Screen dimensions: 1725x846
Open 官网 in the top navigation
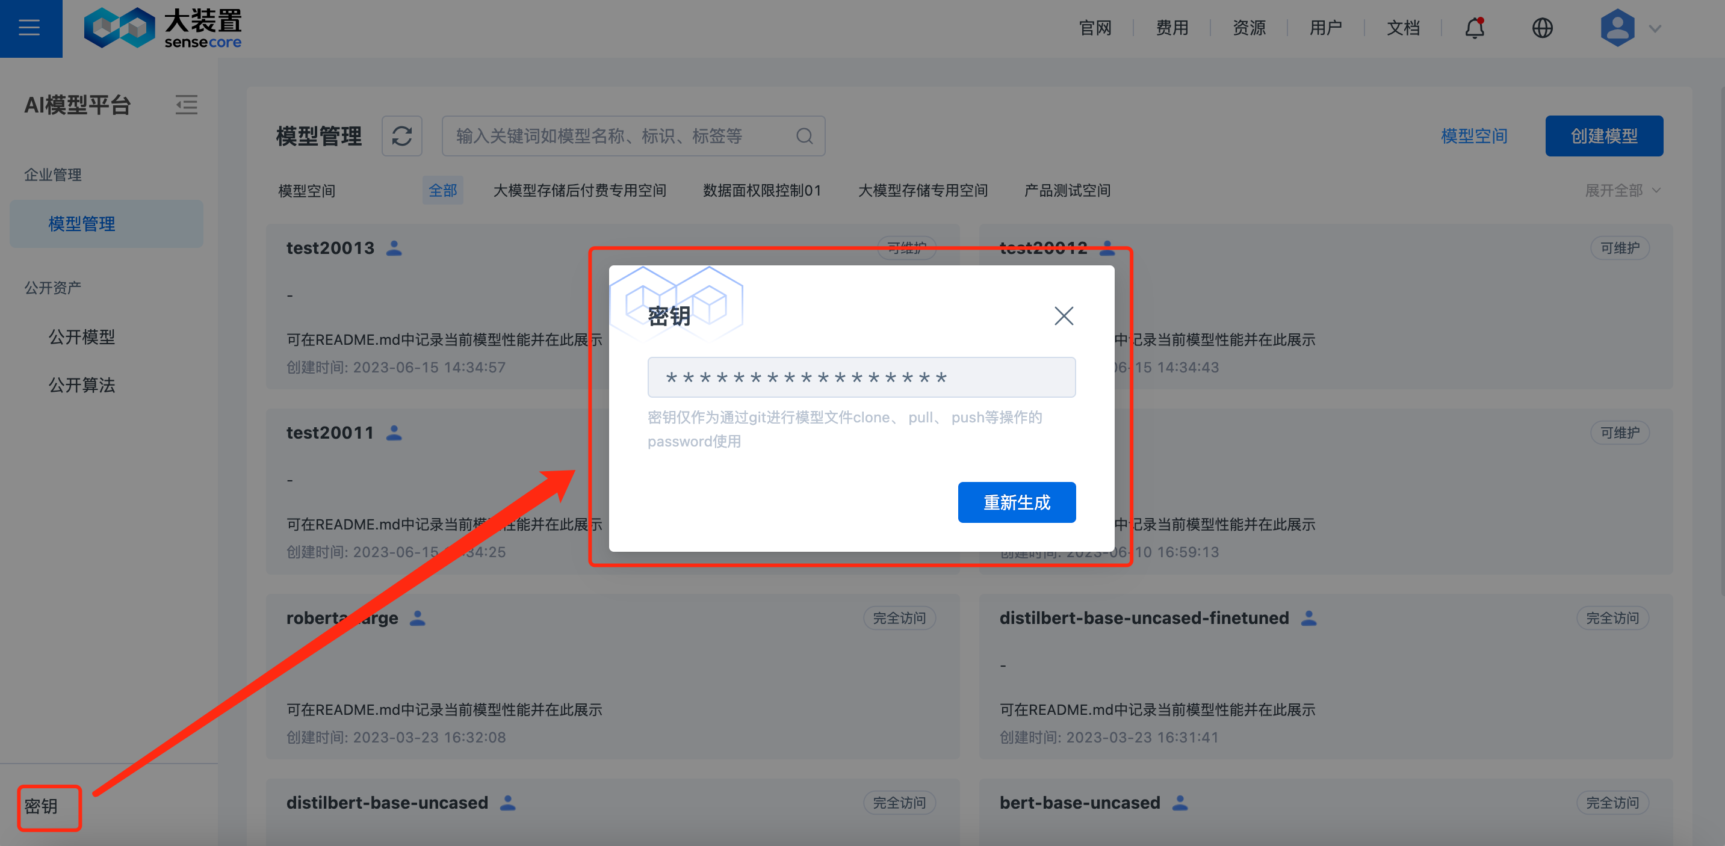pos(1095,28)
